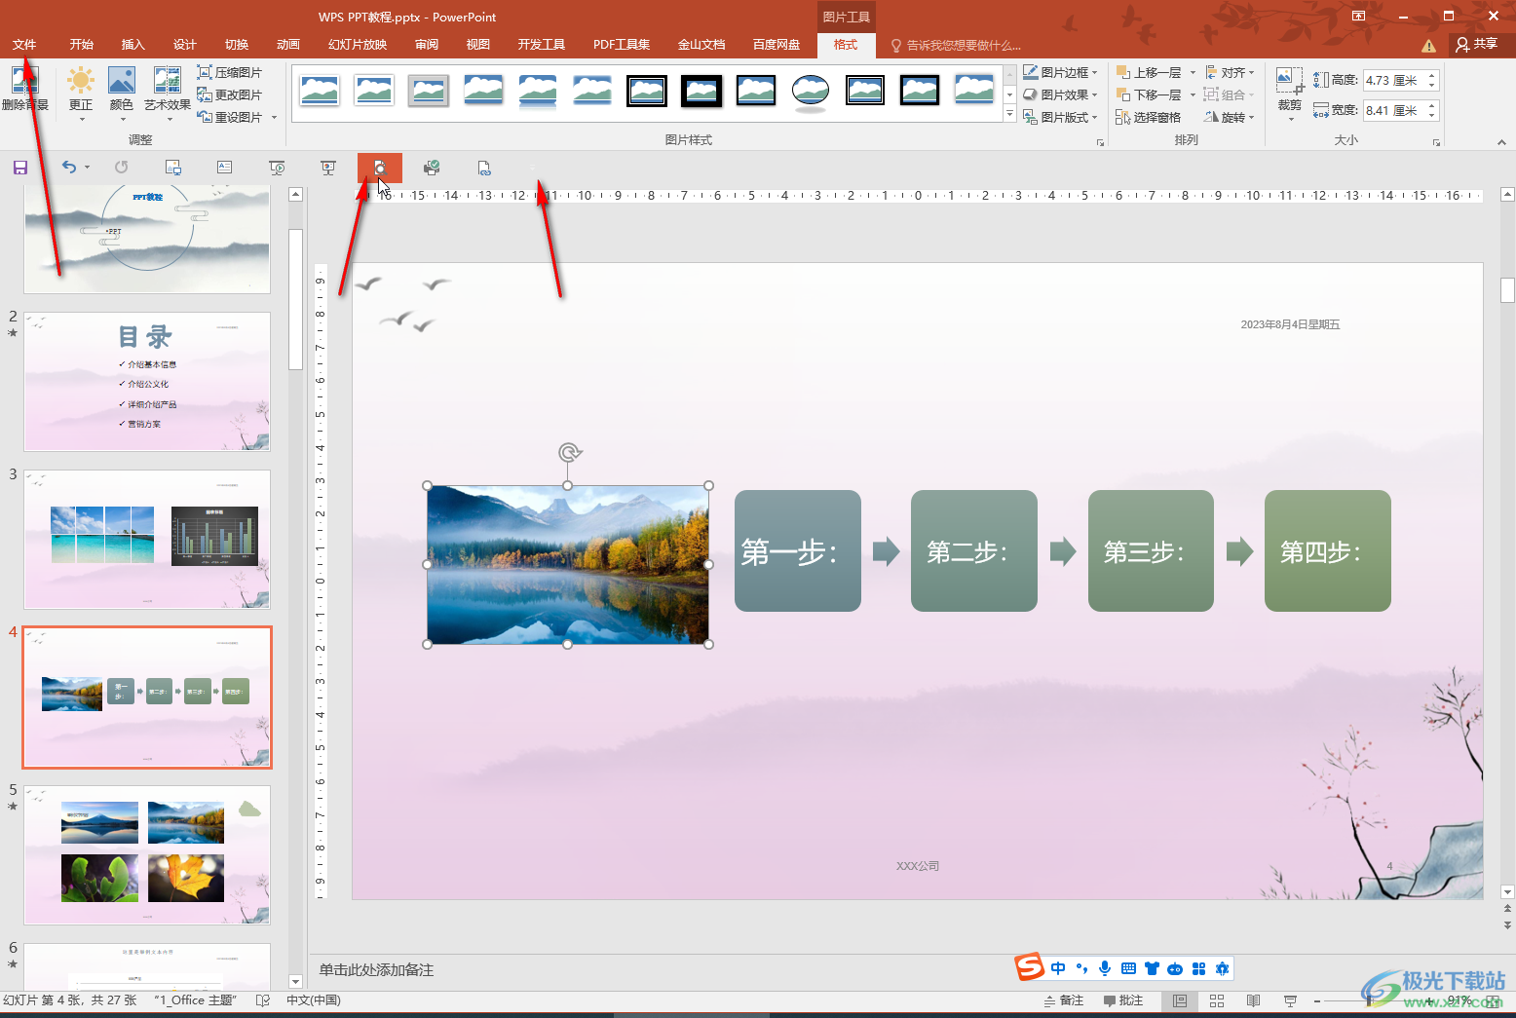Image resolution: width=1516 pixels, height=1018 pixels.
Task: Click the 第四步 box on the slide
Action: pyautogui.click(x=1328, y=551)
